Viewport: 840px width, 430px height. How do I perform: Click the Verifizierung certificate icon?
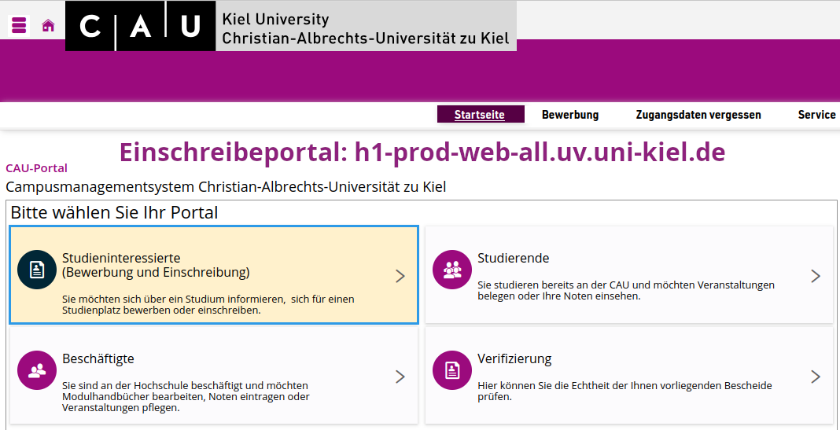point(452,370)
